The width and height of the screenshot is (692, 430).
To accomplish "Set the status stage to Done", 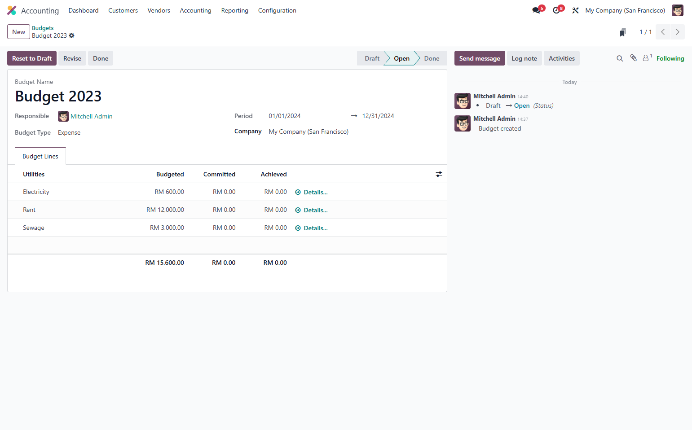I will 432,58.
